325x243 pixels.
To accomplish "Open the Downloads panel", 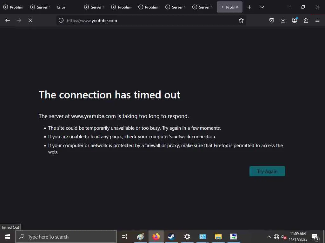I will coord(283,20).
